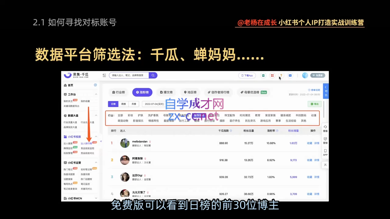Open 达人搜索 in sidebar
Screen dimensions: 390x219
(x=68, y=144)
